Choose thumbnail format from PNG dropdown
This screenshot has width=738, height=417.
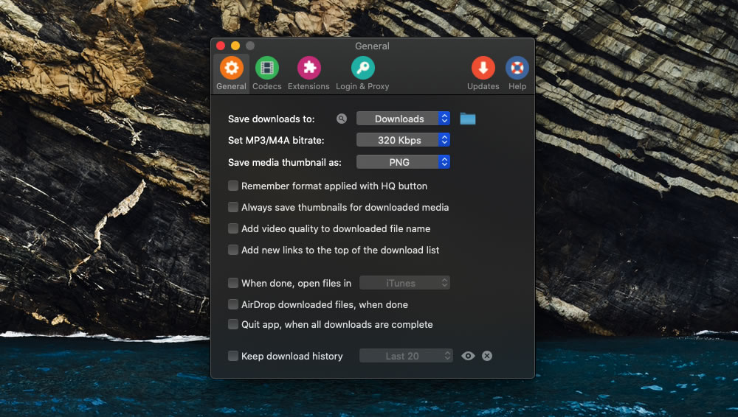coord(404,162)
